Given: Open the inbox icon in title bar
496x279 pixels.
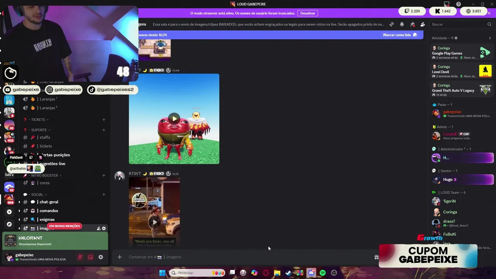Looking at the screenshot, I should tap(447, 4).
